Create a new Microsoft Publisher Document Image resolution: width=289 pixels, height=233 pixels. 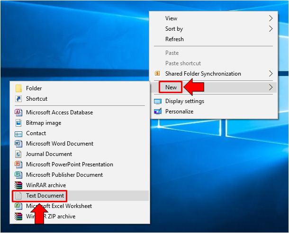[x=80, y=175]
